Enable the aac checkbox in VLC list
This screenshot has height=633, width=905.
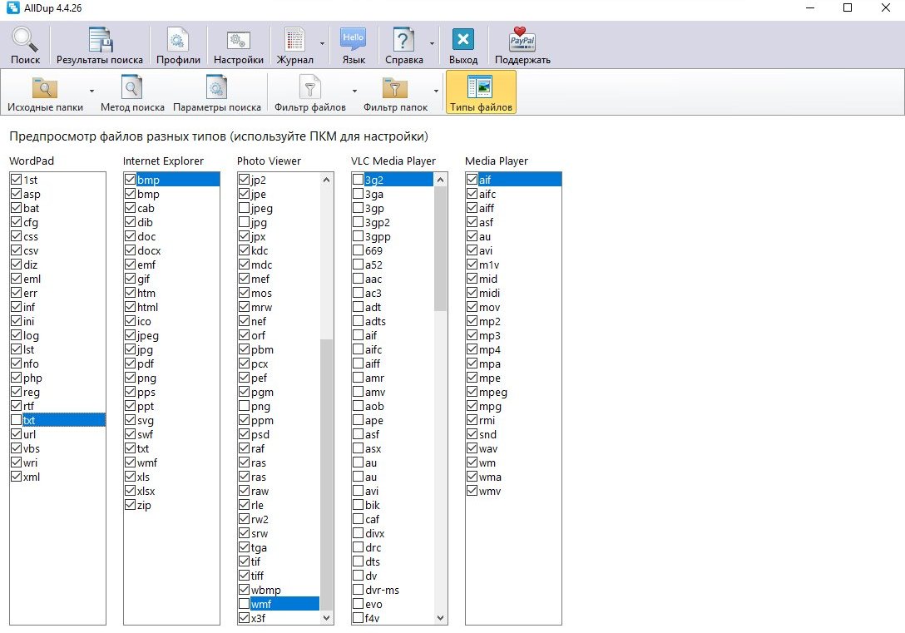(358, 279)
